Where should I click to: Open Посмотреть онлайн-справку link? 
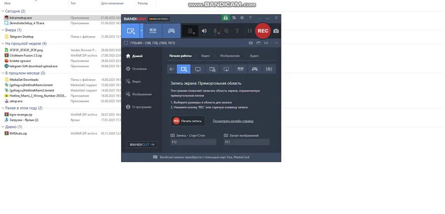233,121
